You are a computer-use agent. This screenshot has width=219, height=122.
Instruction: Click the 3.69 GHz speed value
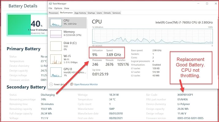tap(114, 55)
